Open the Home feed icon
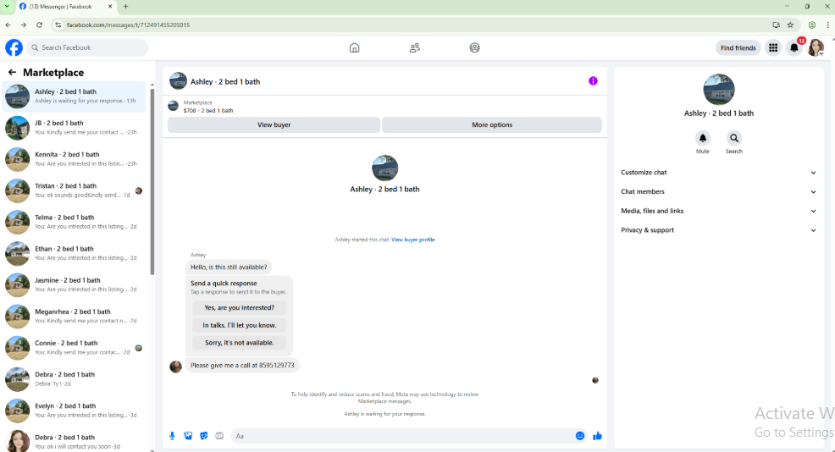The width and height of the screenshot is (835, 452). click(x=354, y=48)
